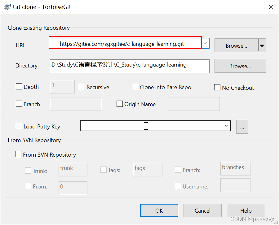Check the Origin Name box
Viewport: 279px width, 225px height.
[120, 104]
